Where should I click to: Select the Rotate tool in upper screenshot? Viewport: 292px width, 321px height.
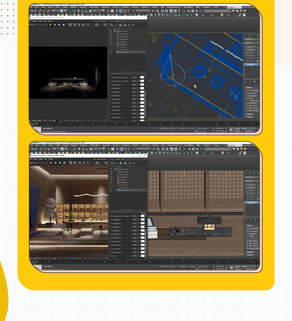(82, 11)
